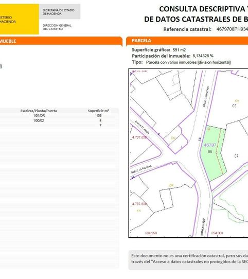Click the Calle La Rasilla street label

tap(141, 169)
